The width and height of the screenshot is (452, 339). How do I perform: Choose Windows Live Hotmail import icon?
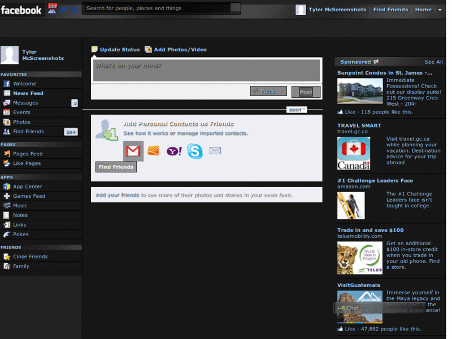[153, 150]
